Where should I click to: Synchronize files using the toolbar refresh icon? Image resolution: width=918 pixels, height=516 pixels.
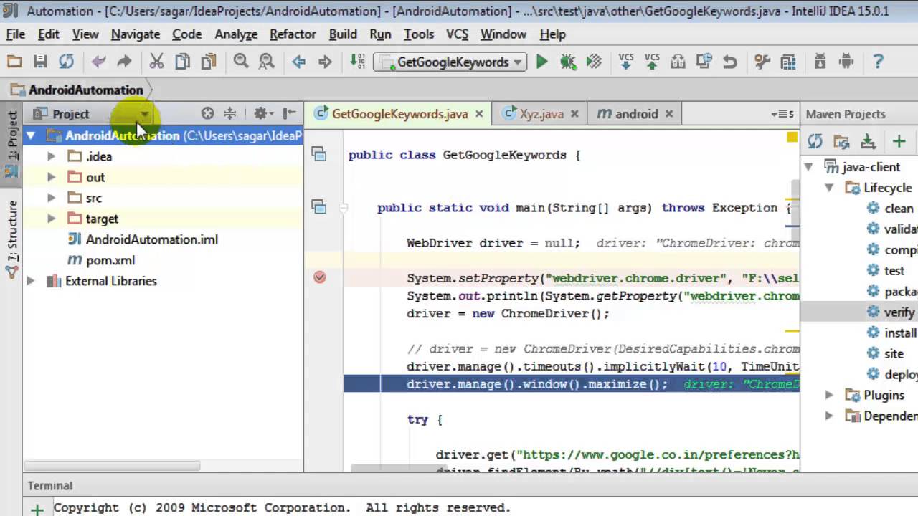[x=66, y=62]
